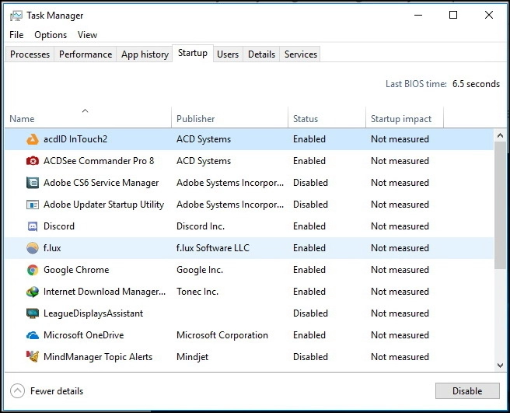The image size is (510, 413).
Task: Click the Adobe Updater Startup Utility icon
Action: point(33,205)
